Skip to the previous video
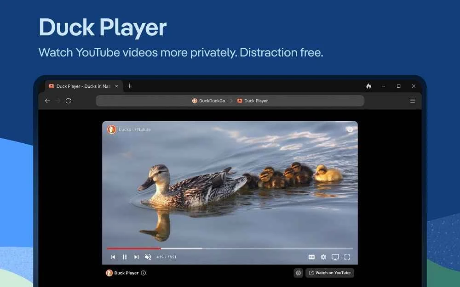The image size is (460, 287). pos(113,257)
